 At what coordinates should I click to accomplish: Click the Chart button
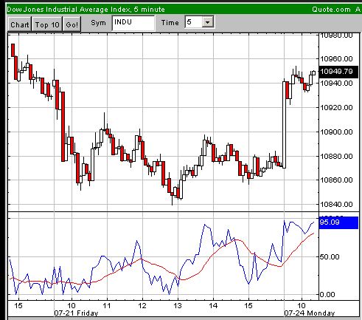20,24
